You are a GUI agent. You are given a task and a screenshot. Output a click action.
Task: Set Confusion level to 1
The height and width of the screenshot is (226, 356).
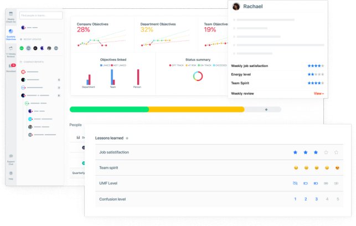(x=296, y=199)
